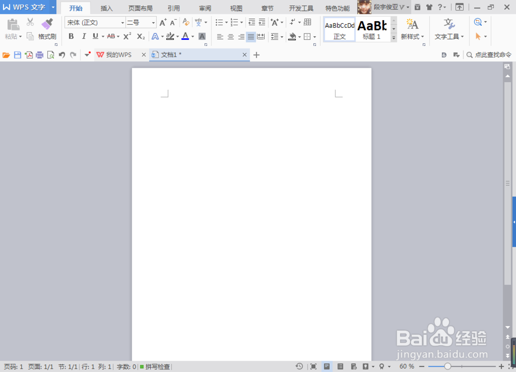The height and width of the screenshot is (372, 516).
Task: Select the Format Painter brush
Action: pyautogui.click(x=47, y=24)
